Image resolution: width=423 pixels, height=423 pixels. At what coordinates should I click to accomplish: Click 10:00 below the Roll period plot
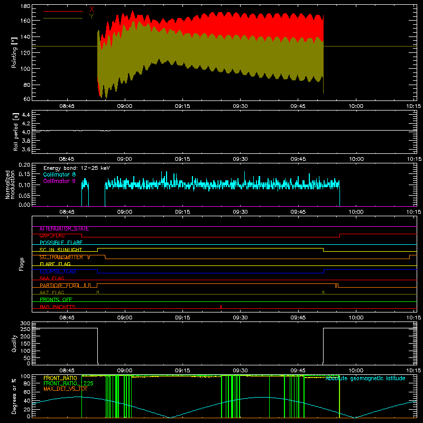click(356, 159)
